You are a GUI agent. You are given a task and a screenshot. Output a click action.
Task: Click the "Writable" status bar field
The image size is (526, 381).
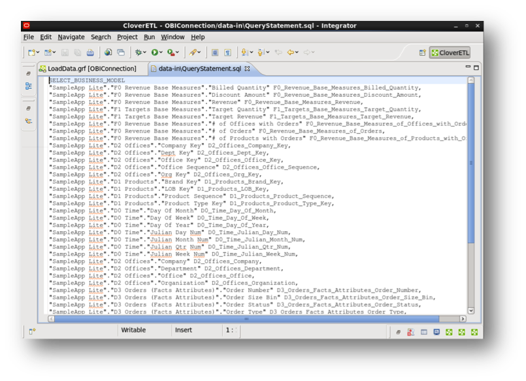point(133,330)
